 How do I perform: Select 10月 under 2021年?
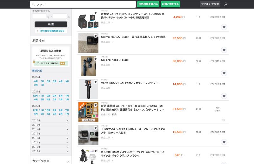tap(48, 96)
